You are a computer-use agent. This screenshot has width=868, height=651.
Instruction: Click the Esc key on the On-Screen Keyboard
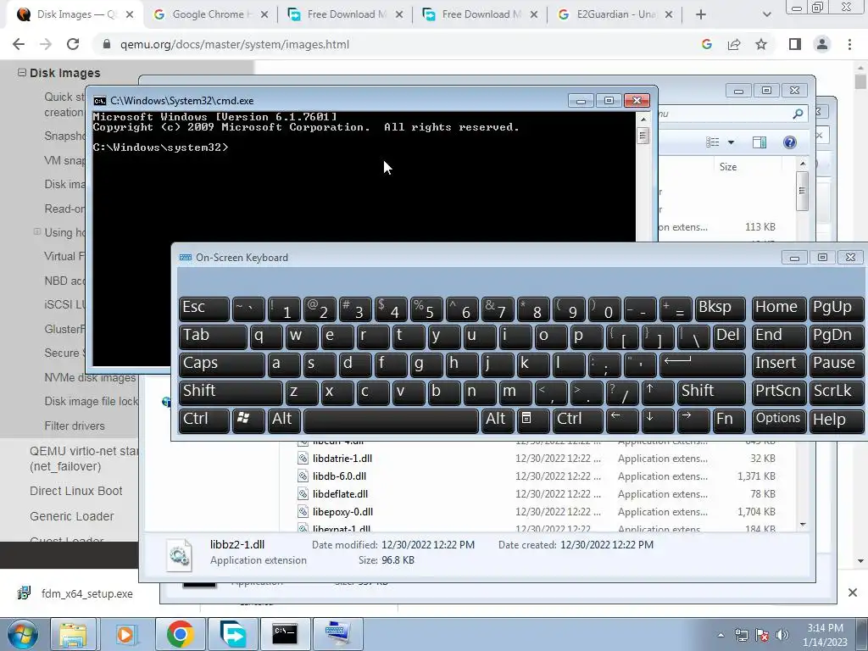pos(203,309)
